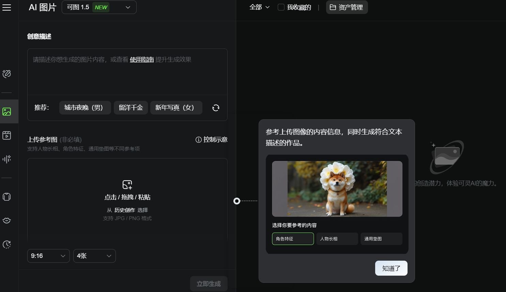Open the 9:16 aspect ratio dropdown
506x292 pixels.
[x=48, y=256]
